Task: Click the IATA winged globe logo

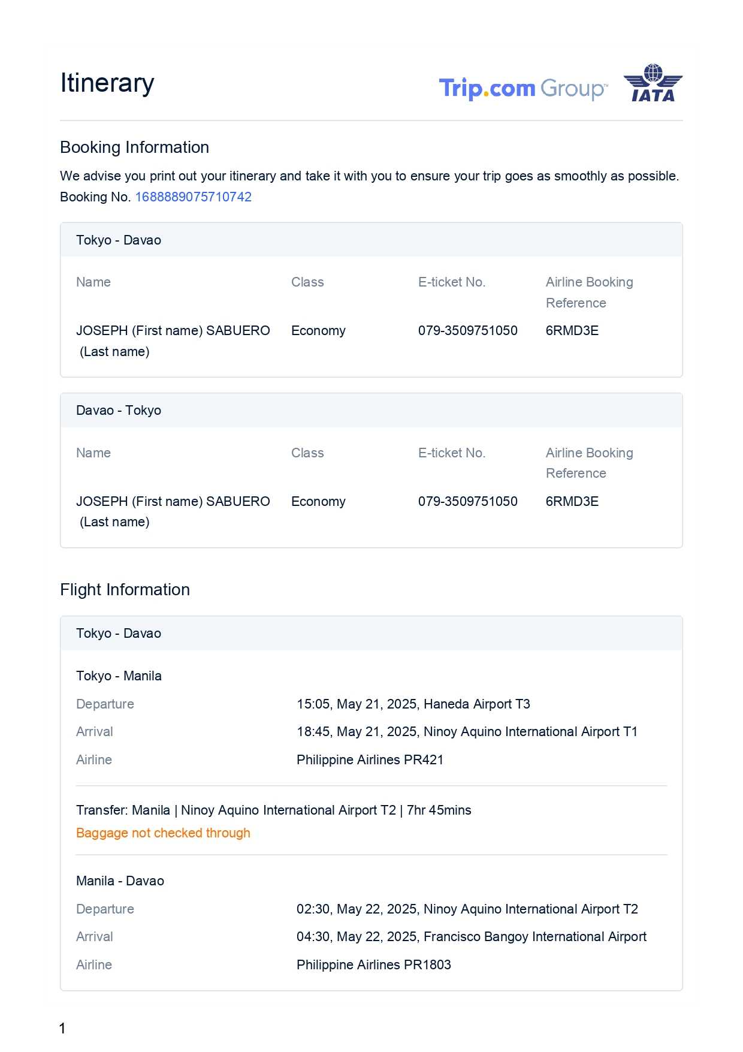Action: tap(653, 83)
